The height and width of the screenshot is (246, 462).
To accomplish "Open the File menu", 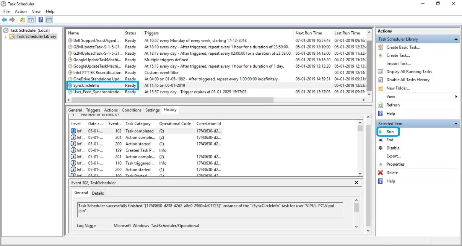I will [7, 11].
